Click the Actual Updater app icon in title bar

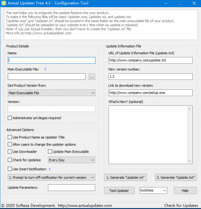click(x=3, y=3)
